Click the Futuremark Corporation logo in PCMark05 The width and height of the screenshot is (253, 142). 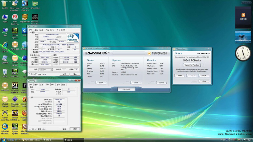pos(157,53)
